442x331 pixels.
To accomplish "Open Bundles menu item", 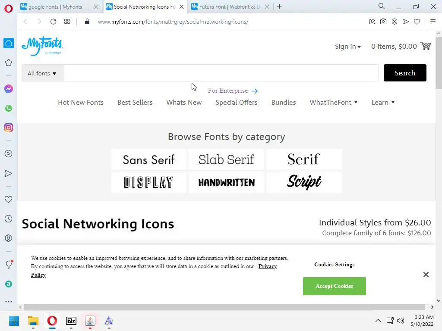I will coord(283,103).
